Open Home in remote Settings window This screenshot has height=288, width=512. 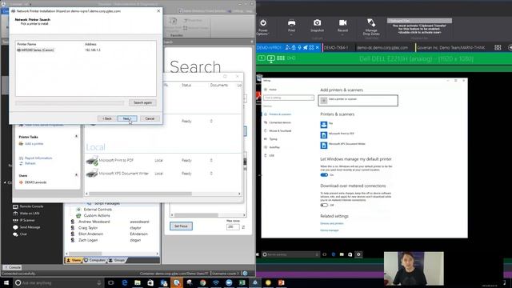point(270,90)
